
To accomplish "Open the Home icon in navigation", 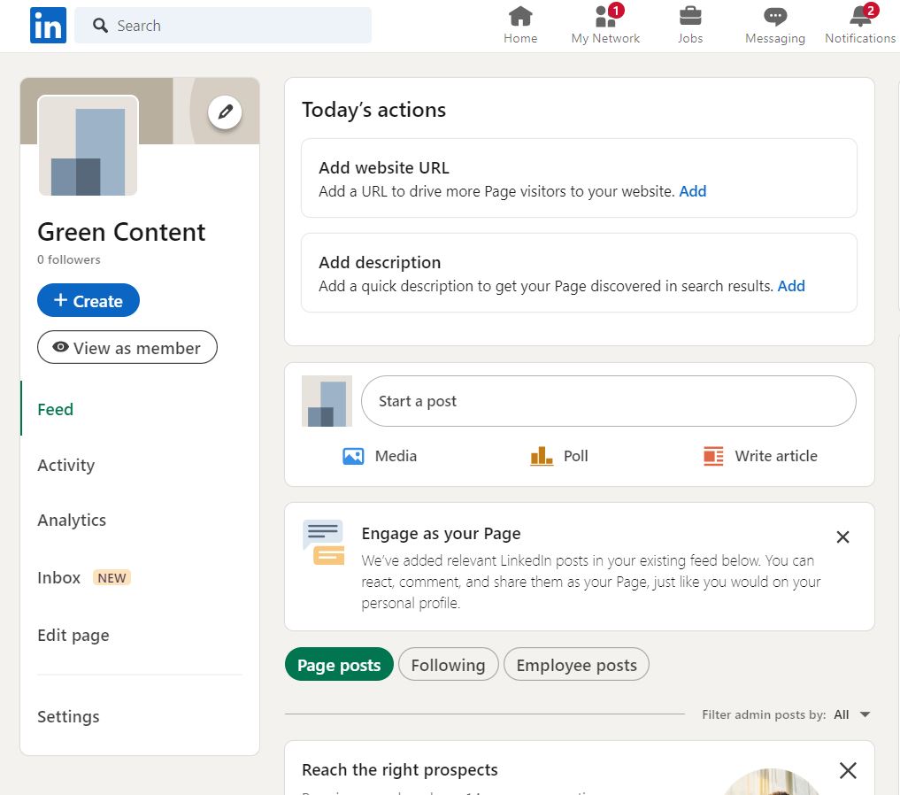I will tap(520, 16).
